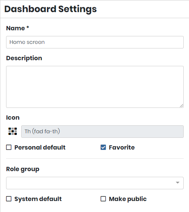Click the 'Description' field label
This screenshot has height=212, width=189.
[24, 58]
